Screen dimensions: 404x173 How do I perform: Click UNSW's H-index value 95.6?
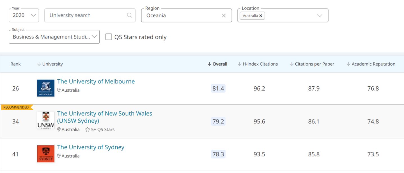tap(259, 121)
